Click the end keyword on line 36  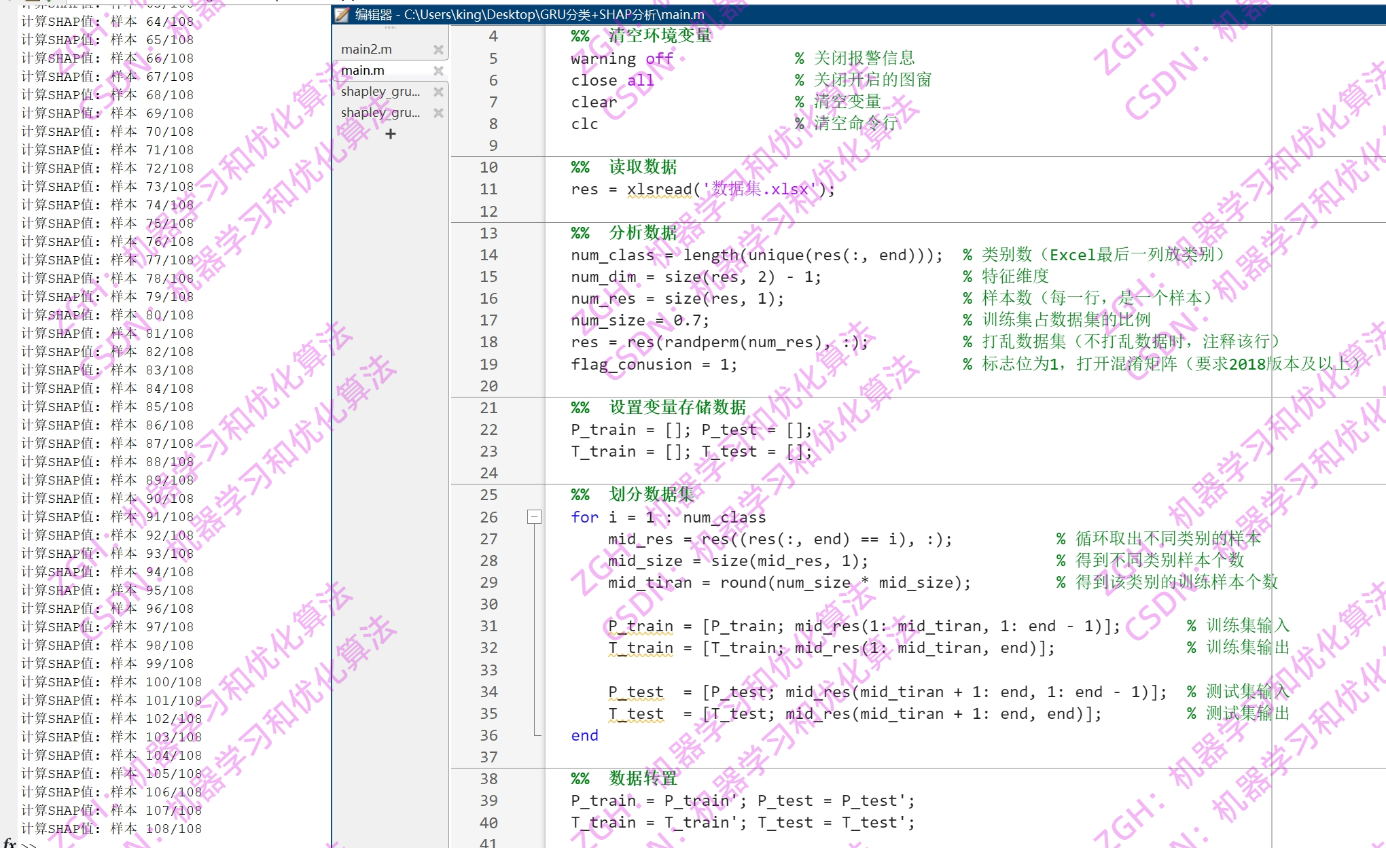[x=584, y=736]
